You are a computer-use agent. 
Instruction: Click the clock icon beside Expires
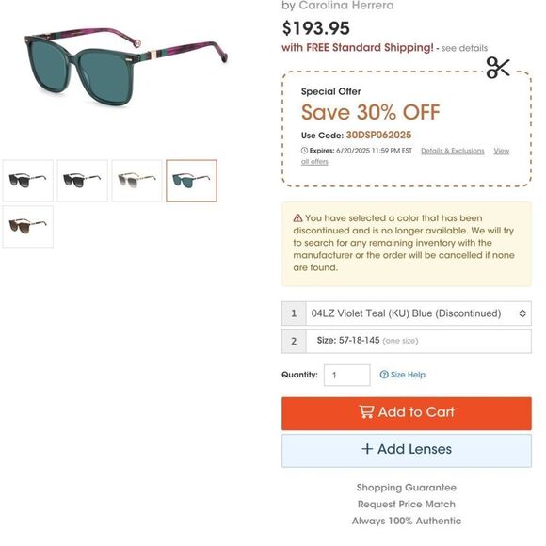[304, 151]
